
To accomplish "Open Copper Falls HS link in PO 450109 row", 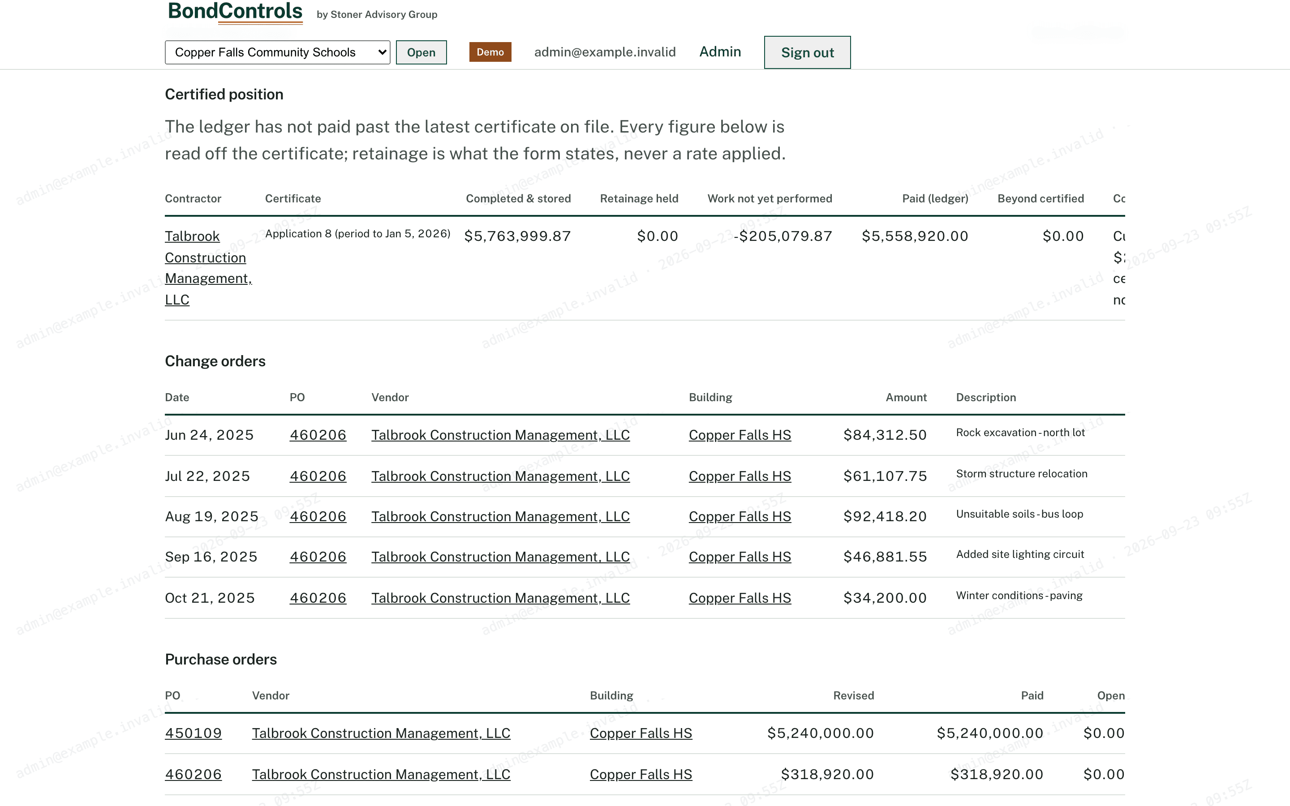I will click(641, 733).
